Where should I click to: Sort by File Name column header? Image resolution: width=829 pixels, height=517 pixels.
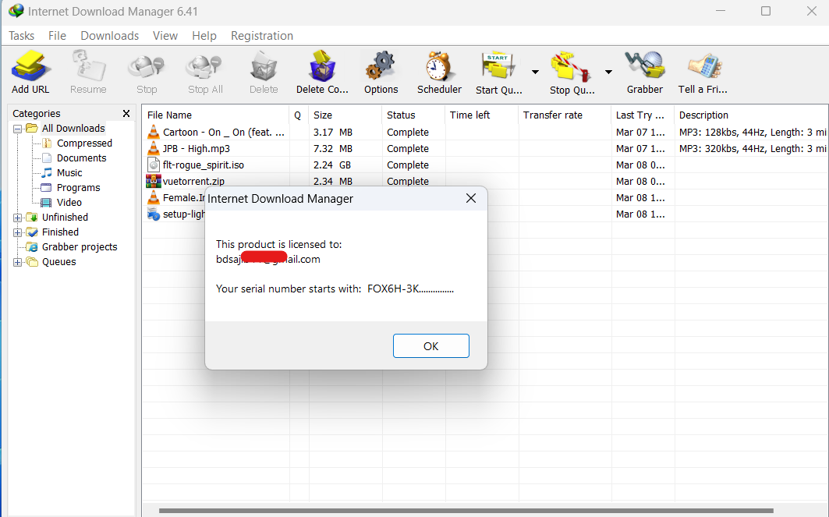216,115
